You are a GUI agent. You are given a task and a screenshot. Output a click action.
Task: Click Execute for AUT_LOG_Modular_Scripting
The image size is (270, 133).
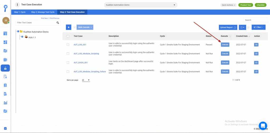pyautogui.click(x=225, y=54)
